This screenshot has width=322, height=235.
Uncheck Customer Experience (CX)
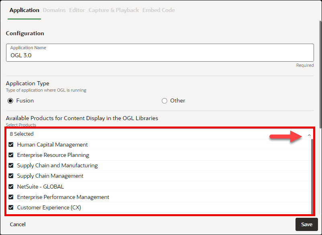[11, 207]
